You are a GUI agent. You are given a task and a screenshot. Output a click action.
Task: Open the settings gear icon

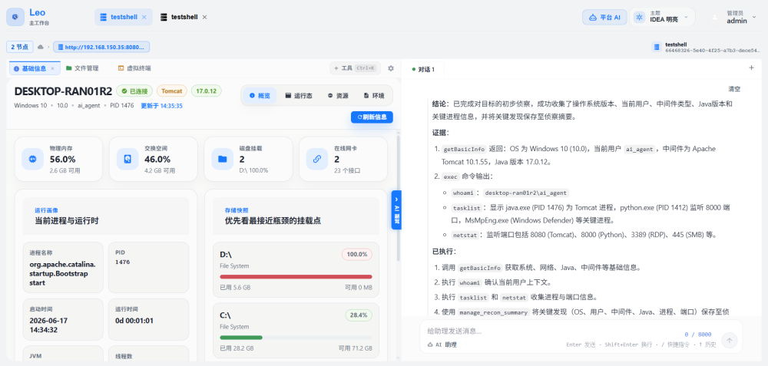(391, 68)
